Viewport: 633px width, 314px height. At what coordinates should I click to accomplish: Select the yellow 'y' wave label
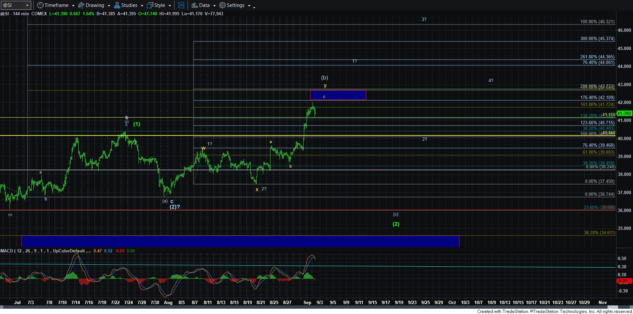(325, 85)
